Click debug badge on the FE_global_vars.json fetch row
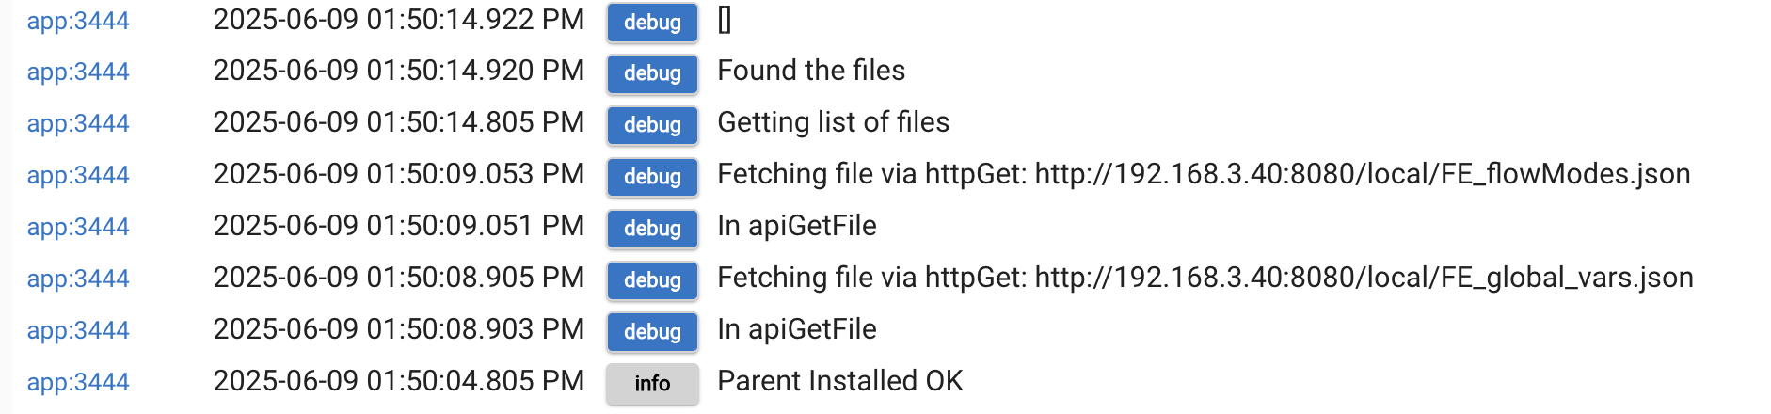1771x414 pixels. coord(652,280)
